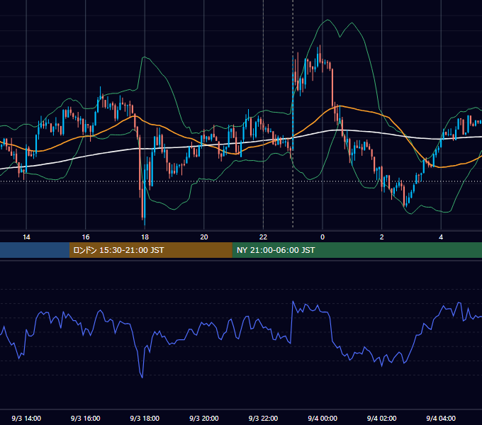Click the blue session bar before ロンドン
Image resolution: width=482 pixels, height=425 pixels.
(x=35, y=250)
